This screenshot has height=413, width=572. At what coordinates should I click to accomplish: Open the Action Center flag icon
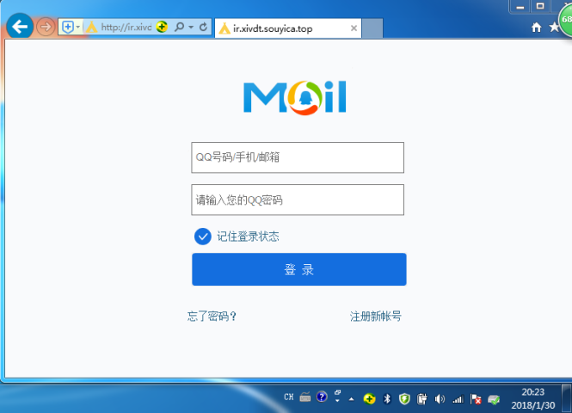(x=476, y=399)
